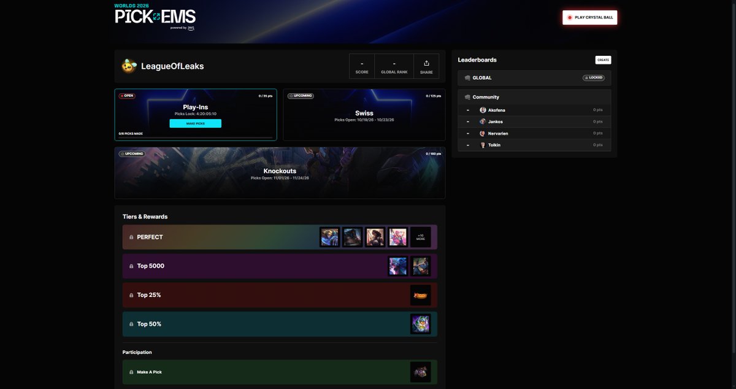Click the Make Picks button in Play-Ins
The image size is (736, 389).
pos(196,123)
